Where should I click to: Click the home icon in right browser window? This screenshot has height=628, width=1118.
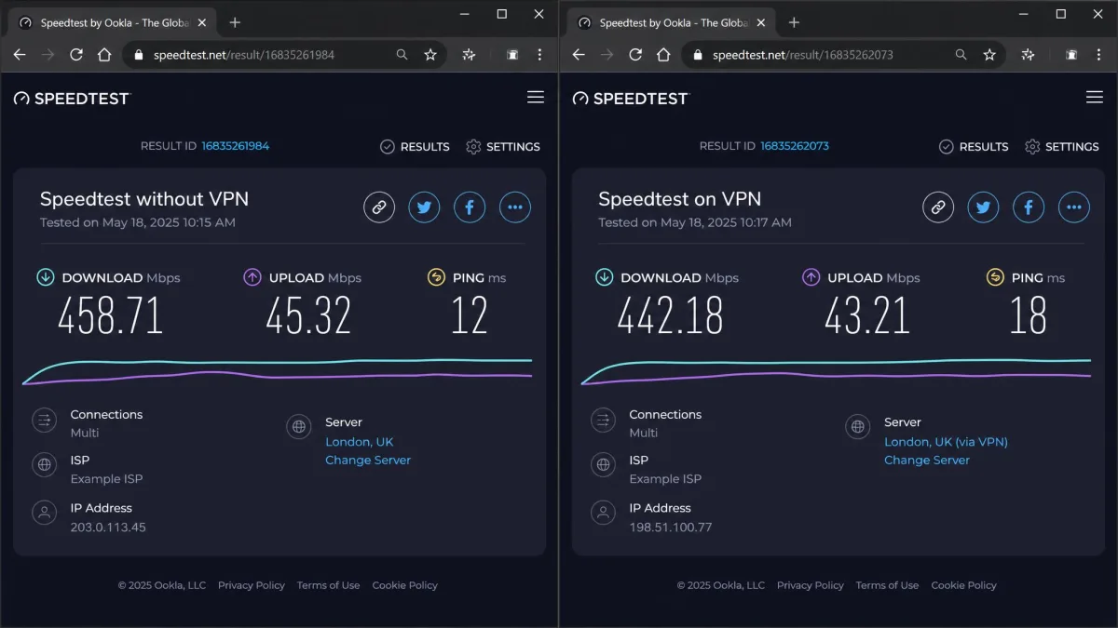(x=664, y=55)
